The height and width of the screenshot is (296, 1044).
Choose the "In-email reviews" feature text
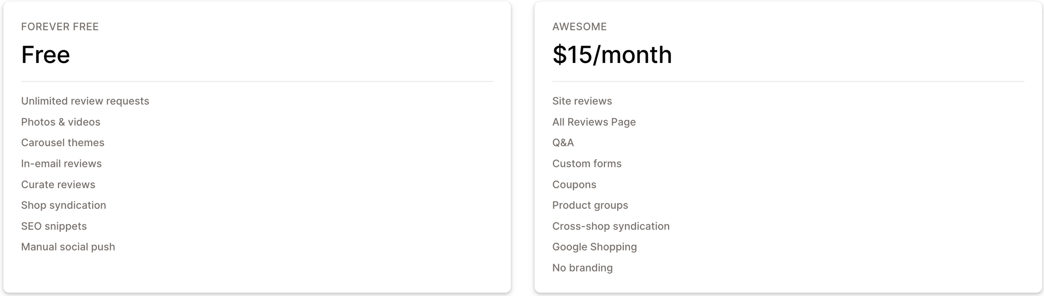tap(61, 163)
